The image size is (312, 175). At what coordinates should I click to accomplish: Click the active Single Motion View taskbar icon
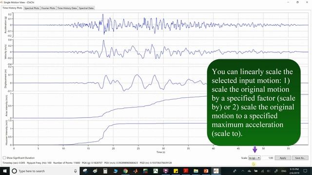216,171
